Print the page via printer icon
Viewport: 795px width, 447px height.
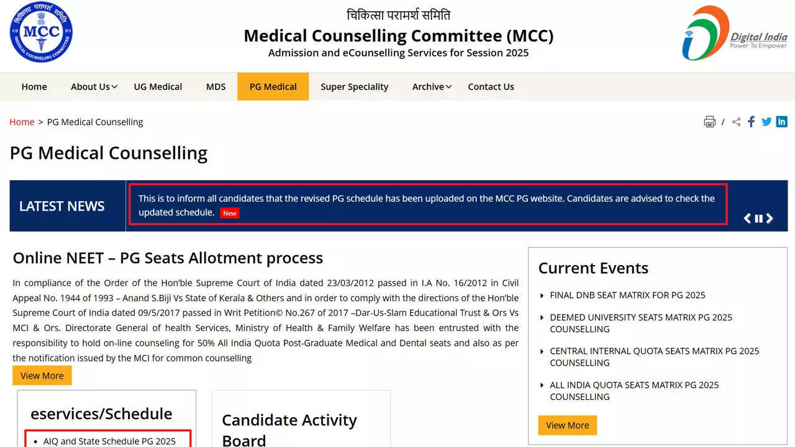click(709, 122)
